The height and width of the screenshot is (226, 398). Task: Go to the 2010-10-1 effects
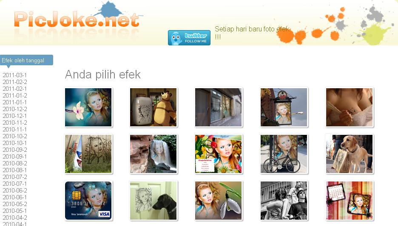point(14,143)
